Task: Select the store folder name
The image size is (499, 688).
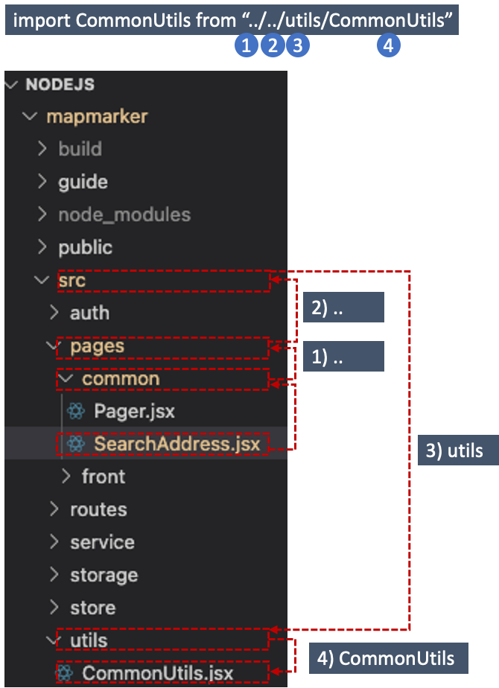Action: coord(93,608)
